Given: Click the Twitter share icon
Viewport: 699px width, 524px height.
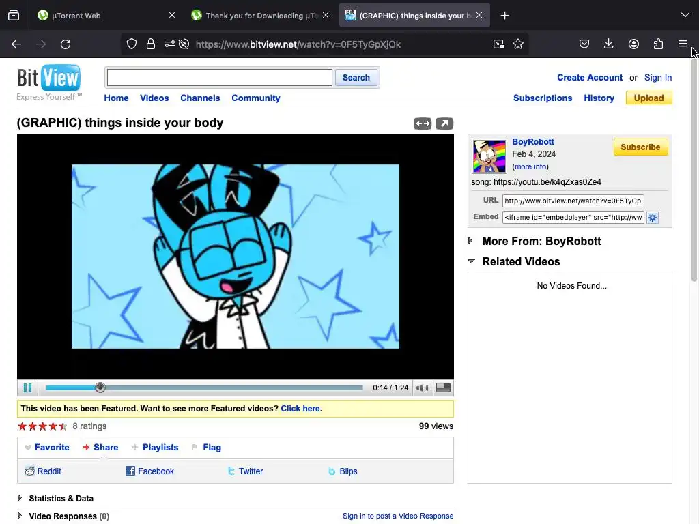Looking at the screenshot, I should pos(231,471).
